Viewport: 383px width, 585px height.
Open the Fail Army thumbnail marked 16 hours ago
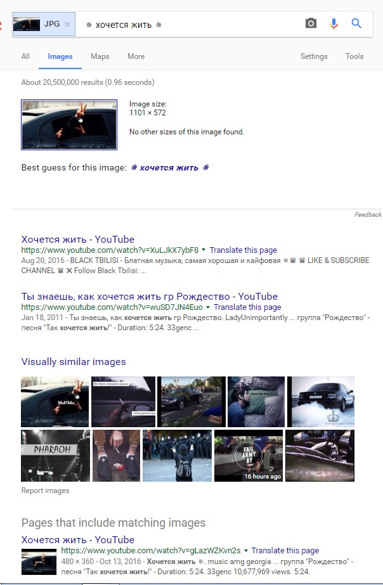coord(248,456)
